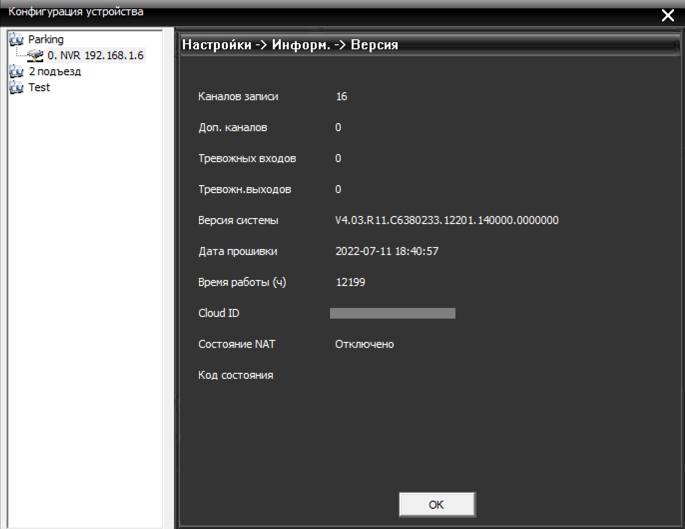Click the Версия системы version string
685x529 pixels.
point(446,220)
